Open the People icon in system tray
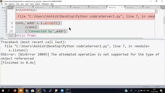Image resolution: width=165 pixels, height=93 pixels. coord(131,91)
